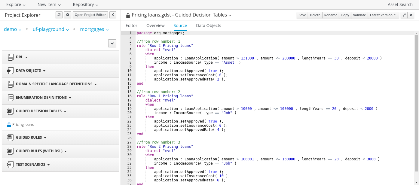The height and width of the screenshot is (185, 419).
Task: Click the Guided Decision Tables icon
Action: (x=11, y=111)
